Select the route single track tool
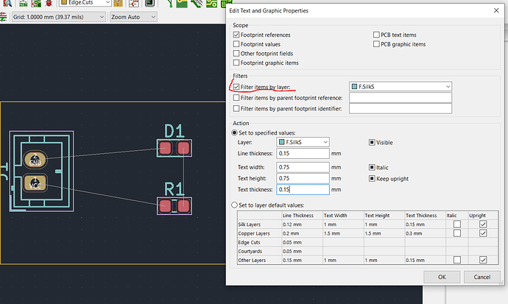Image resolution: width=508 pixels, height=304 pixels. 170,3
